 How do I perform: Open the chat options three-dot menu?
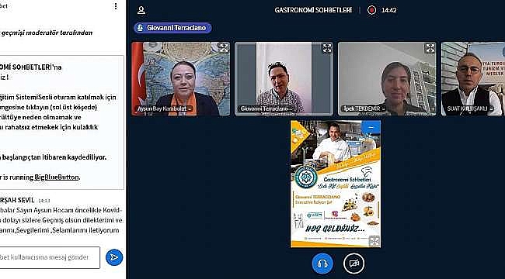(116, 6)
